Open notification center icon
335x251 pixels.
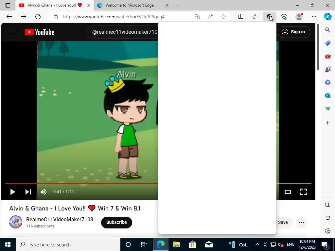pos(325,245)
